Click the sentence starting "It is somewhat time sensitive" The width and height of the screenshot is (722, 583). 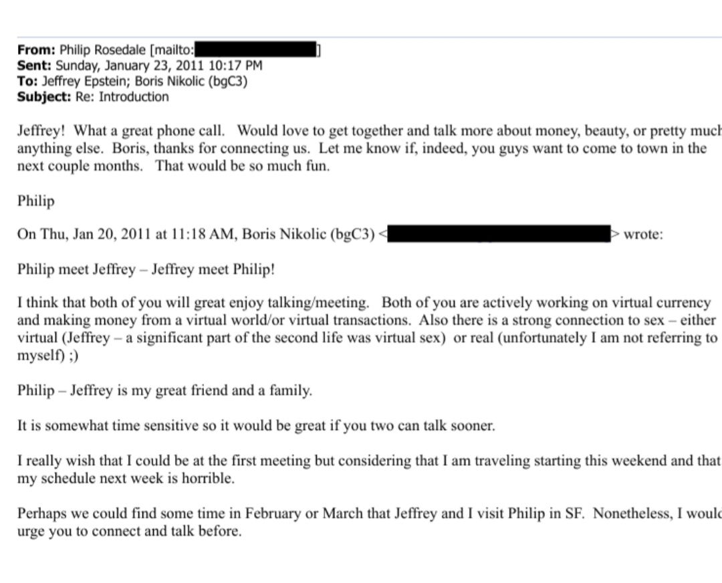256,426
